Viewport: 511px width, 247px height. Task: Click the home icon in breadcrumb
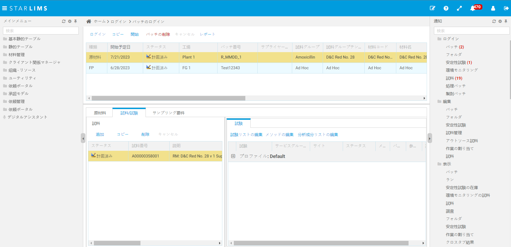click(89, 21)
